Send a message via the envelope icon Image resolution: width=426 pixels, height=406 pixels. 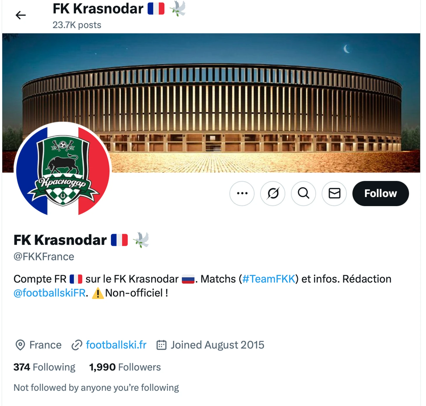(334, 193)
